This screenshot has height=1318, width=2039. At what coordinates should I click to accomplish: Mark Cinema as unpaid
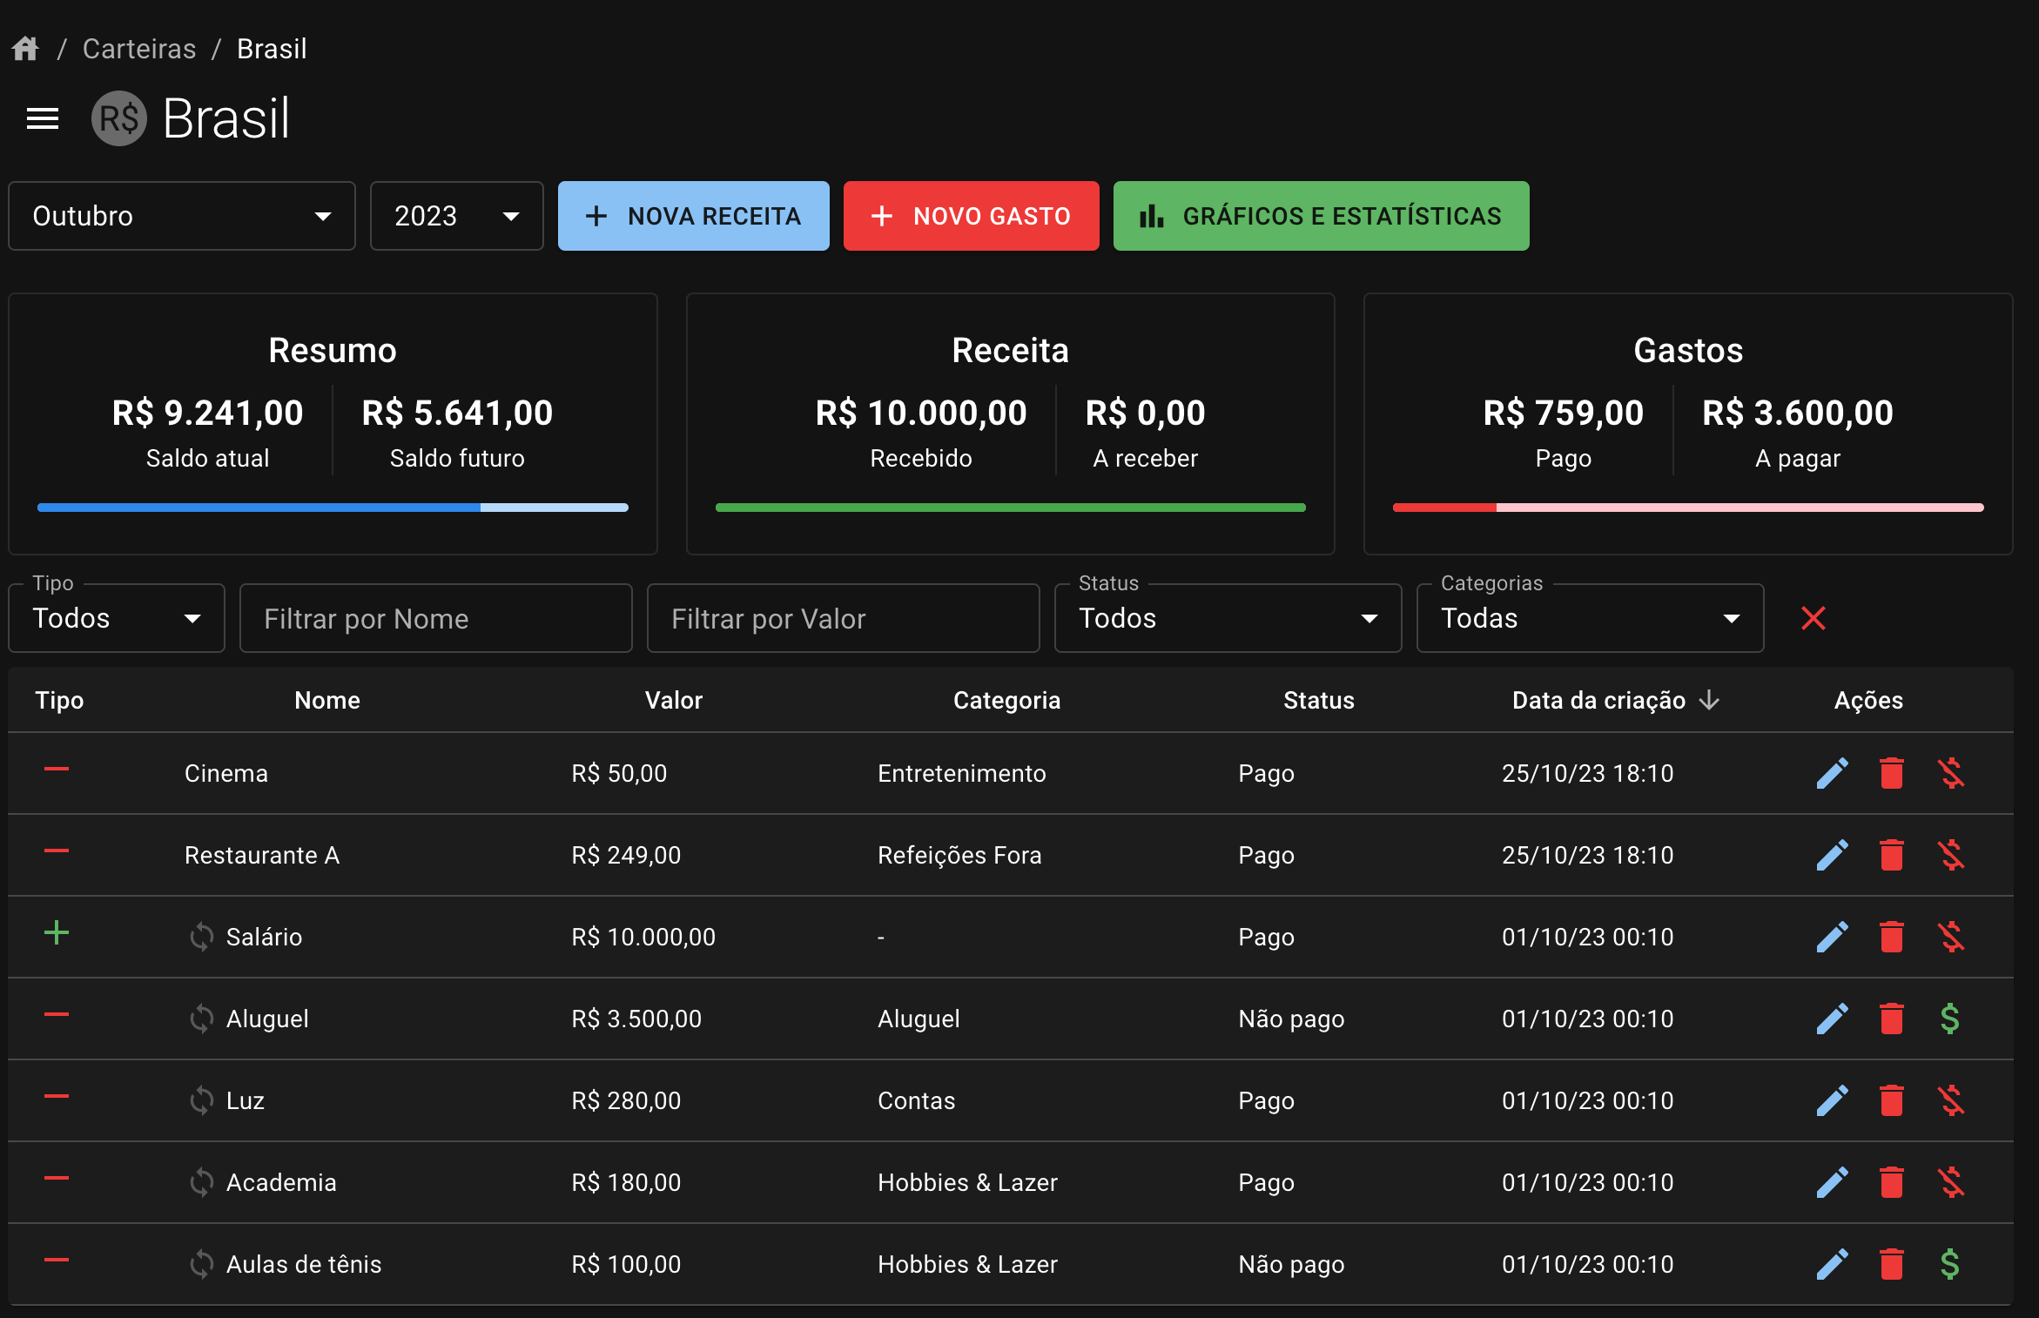pos(1950,773)
